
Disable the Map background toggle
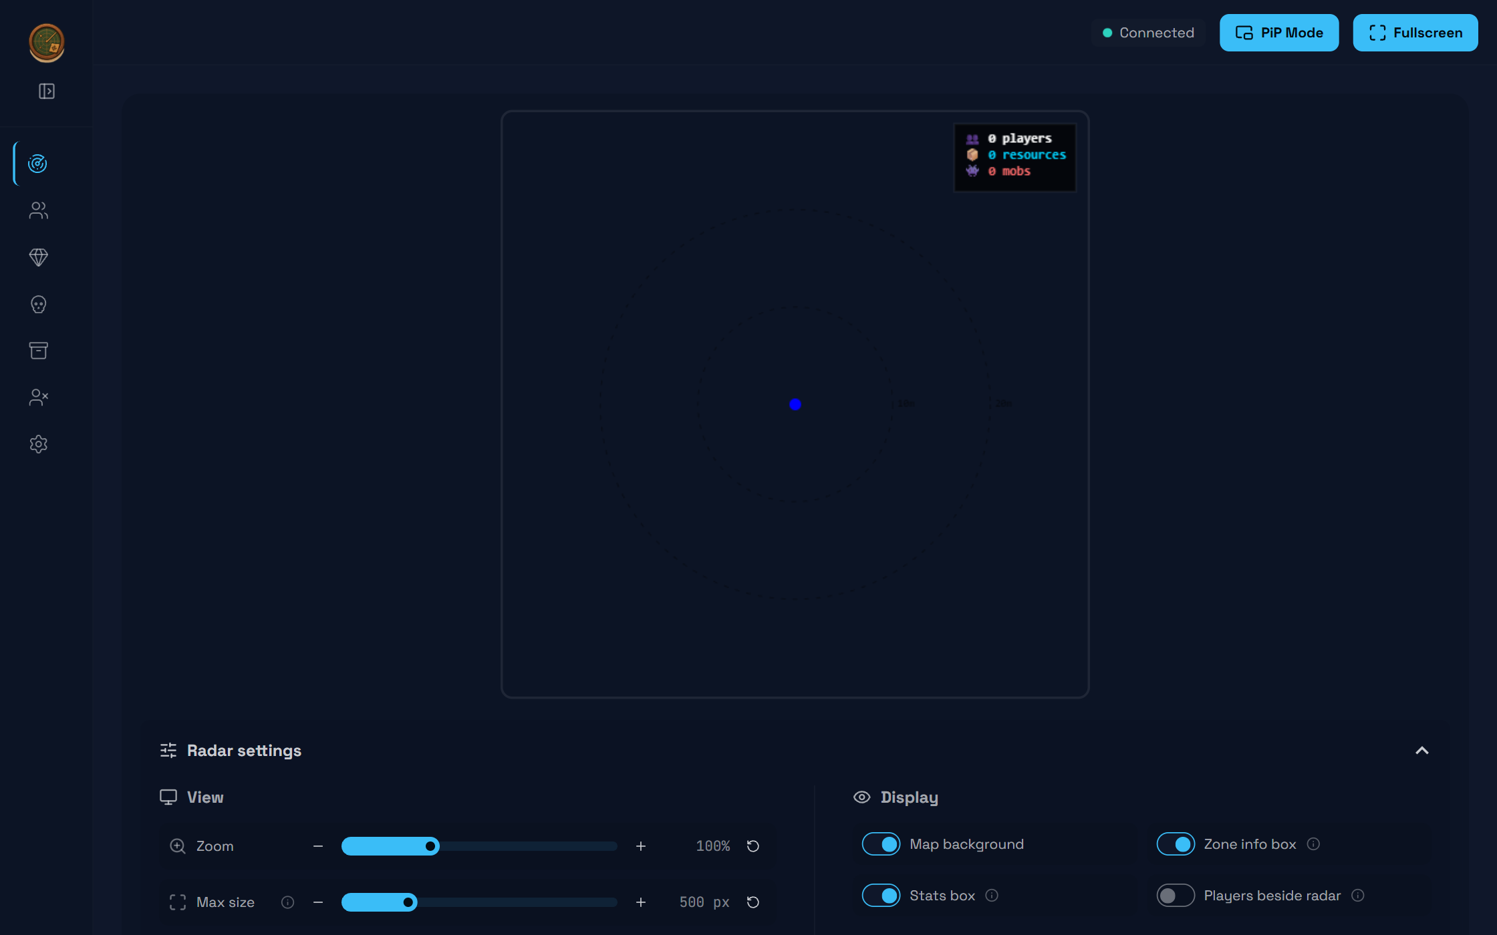point(881,844)
